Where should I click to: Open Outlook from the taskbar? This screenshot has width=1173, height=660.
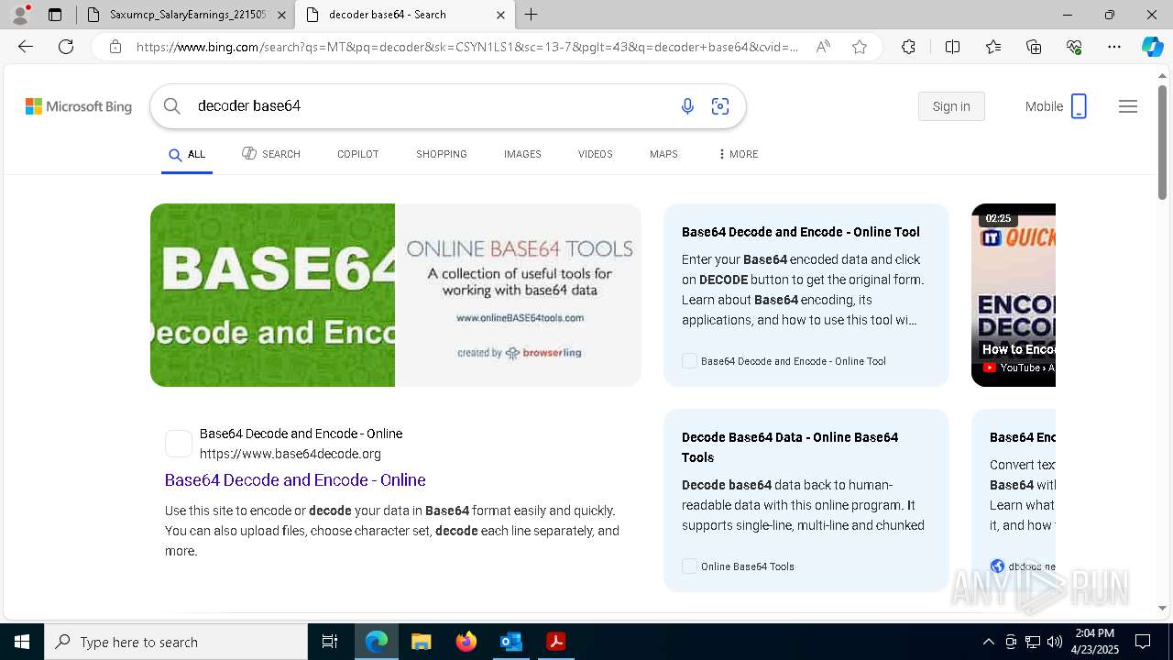click(x=510, y=642)
